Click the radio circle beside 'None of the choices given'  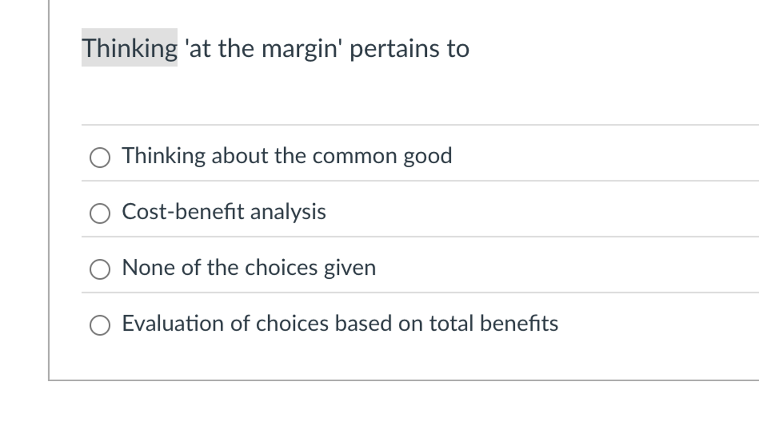(x=101, y=268)
